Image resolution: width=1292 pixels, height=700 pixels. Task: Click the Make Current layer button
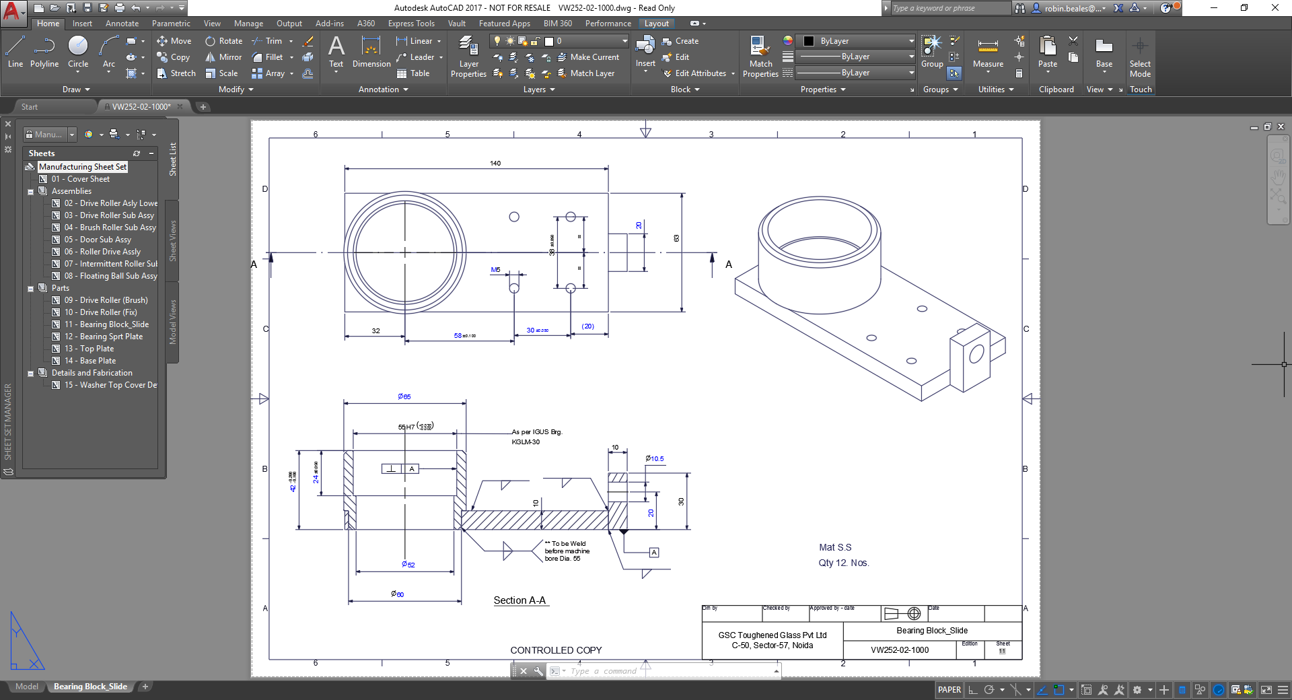[594, 57]
